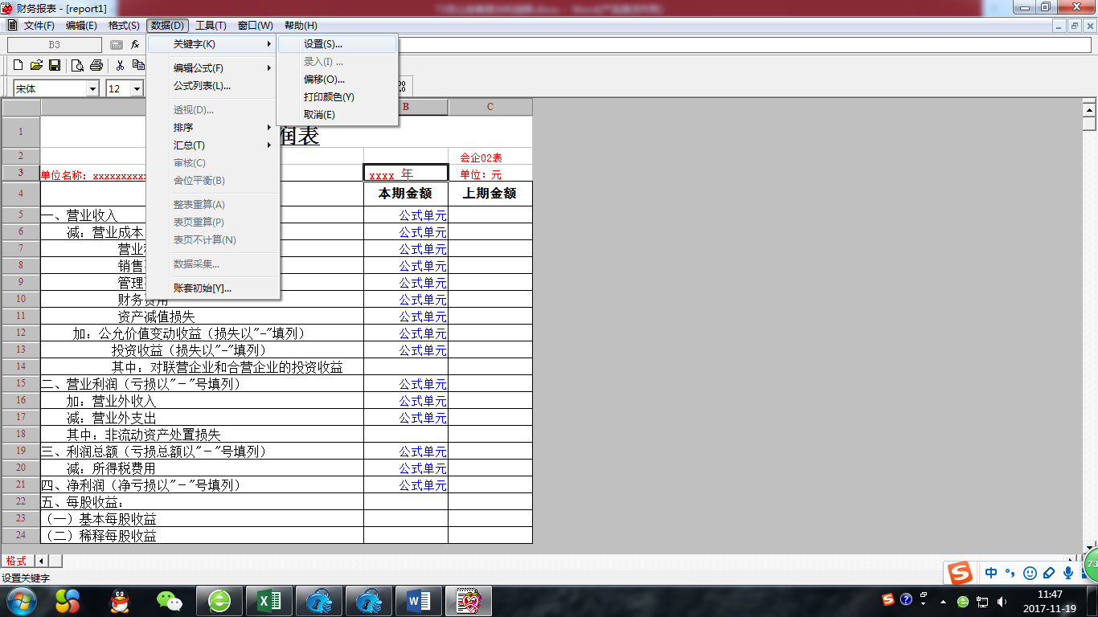
Task: Open the 工具(T) menu
Action: tap(211, 26)
